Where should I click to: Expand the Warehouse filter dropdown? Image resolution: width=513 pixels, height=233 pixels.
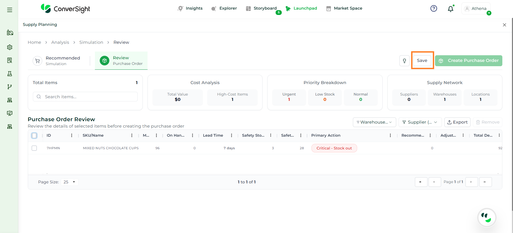(x=374, y=122)
